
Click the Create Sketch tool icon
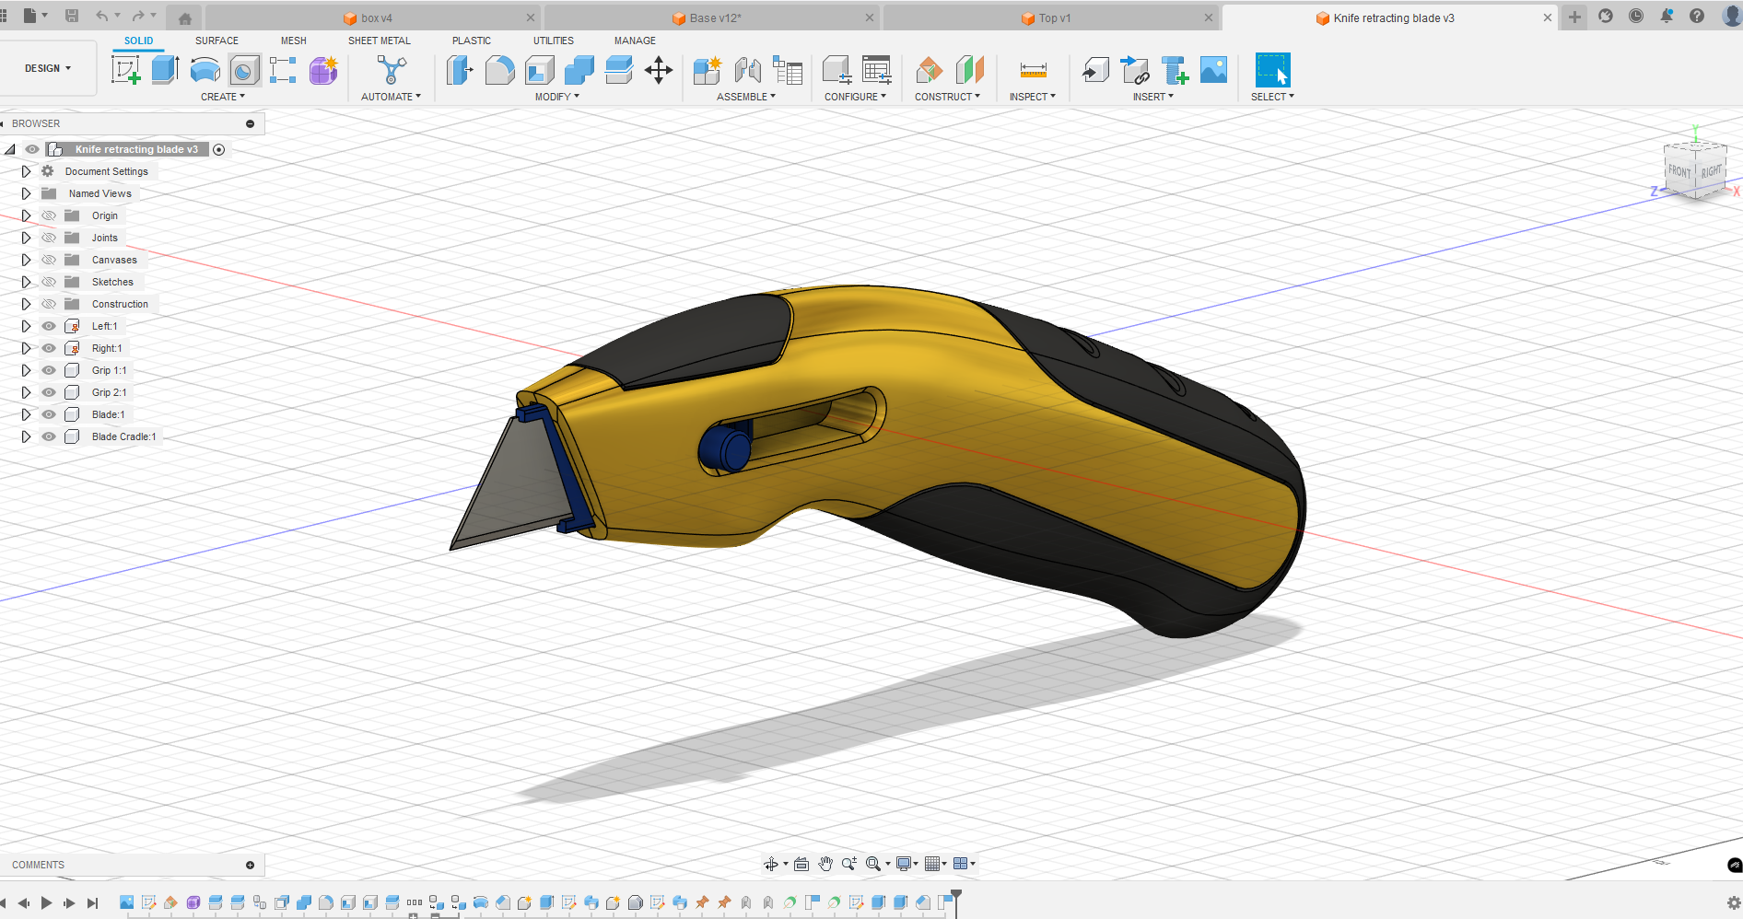pos(125,70)
